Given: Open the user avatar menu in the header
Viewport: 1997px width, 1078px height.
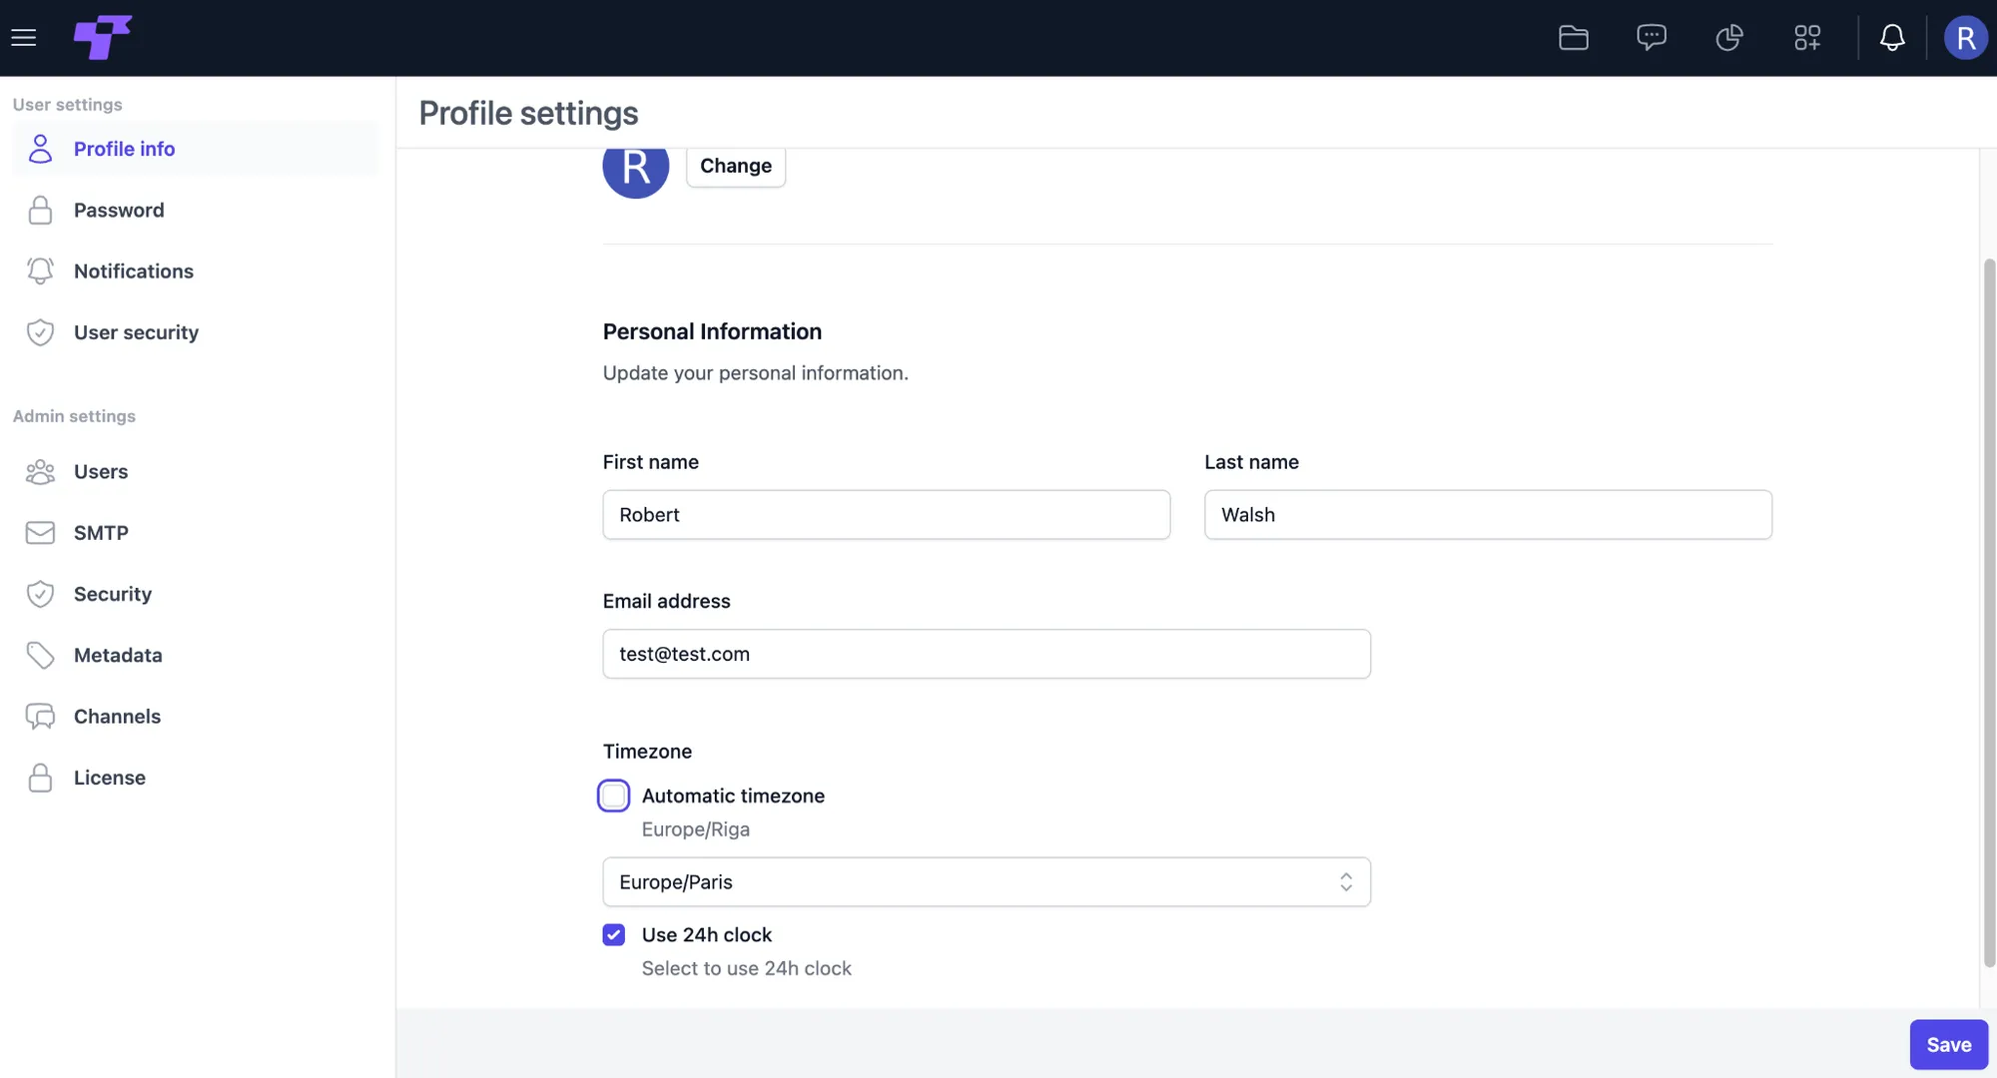Looking at the screenshot, I should click(x=1965, y=38).
